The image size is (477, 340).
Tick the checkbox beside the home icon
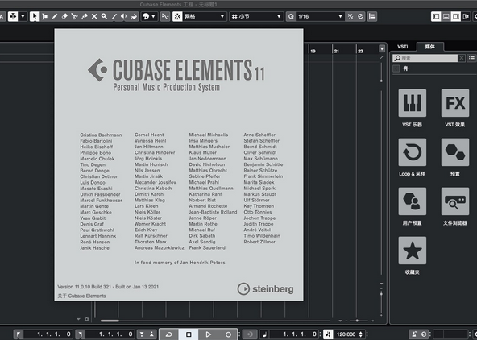click(396, 68)
